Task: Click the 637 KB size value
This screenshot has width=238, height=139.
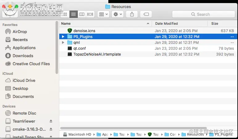Action: (x=227, y=31)
